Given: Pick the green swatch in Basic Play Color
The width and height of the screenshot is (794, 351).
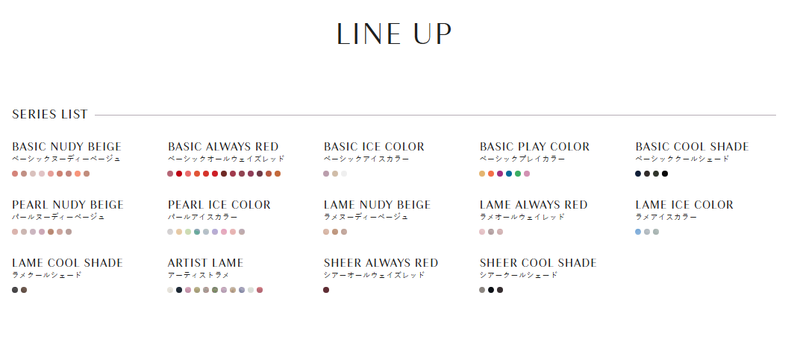Looking at the screenshot, I should tap(518, 174).
